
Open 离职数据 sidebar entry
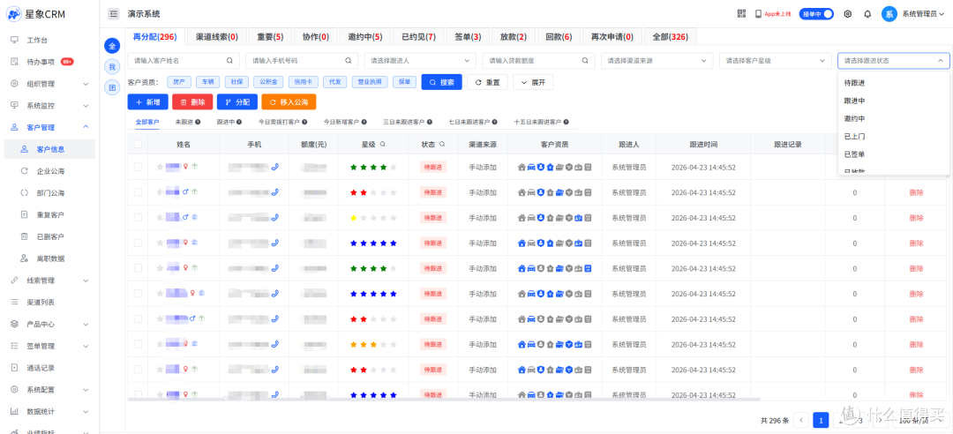[50, 259]
